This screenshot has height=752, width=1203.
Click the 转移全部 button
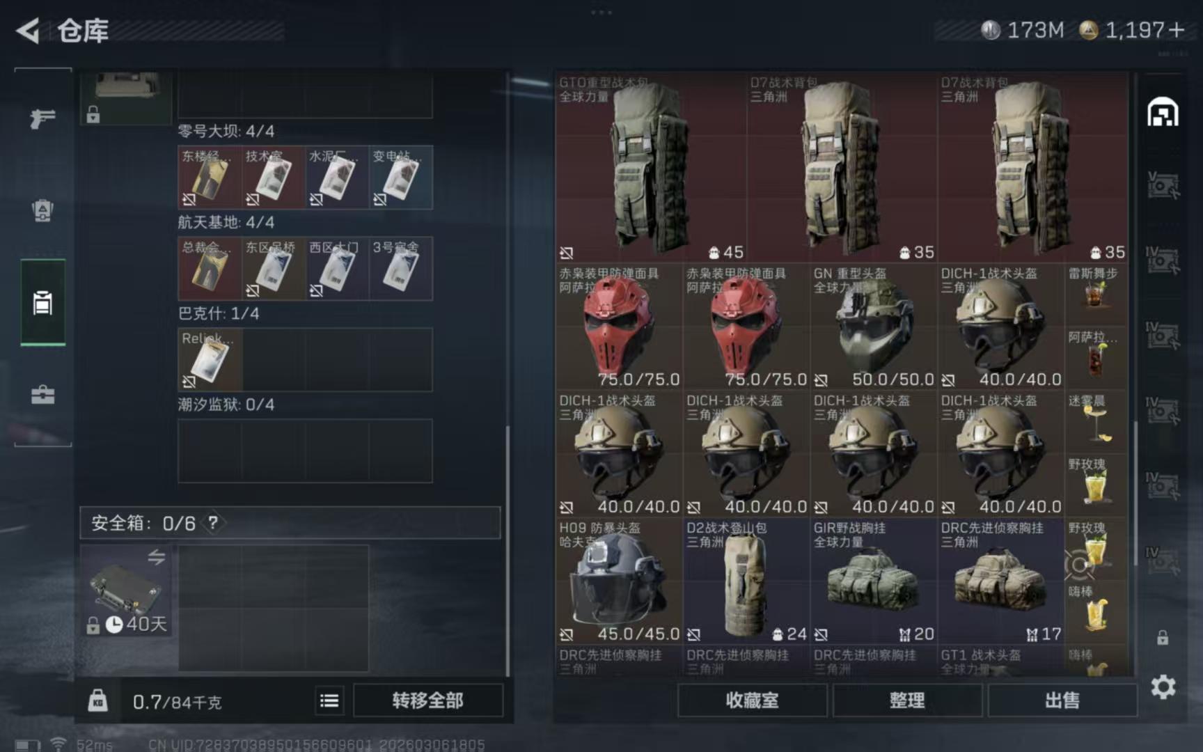click(427, 700)
